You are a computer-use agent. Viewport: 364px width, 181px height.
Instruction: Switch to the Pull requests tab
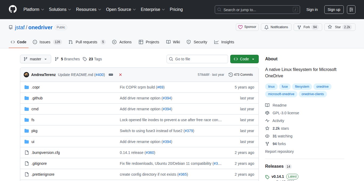[x=87, y=42]
